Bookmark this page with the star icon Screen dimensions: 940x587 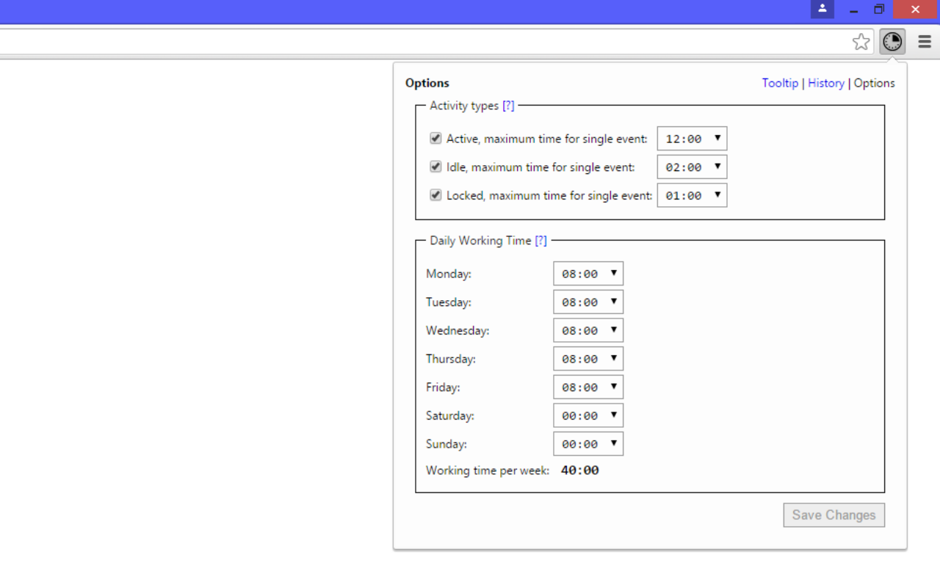pyautogui.click(x=861, y=42)
